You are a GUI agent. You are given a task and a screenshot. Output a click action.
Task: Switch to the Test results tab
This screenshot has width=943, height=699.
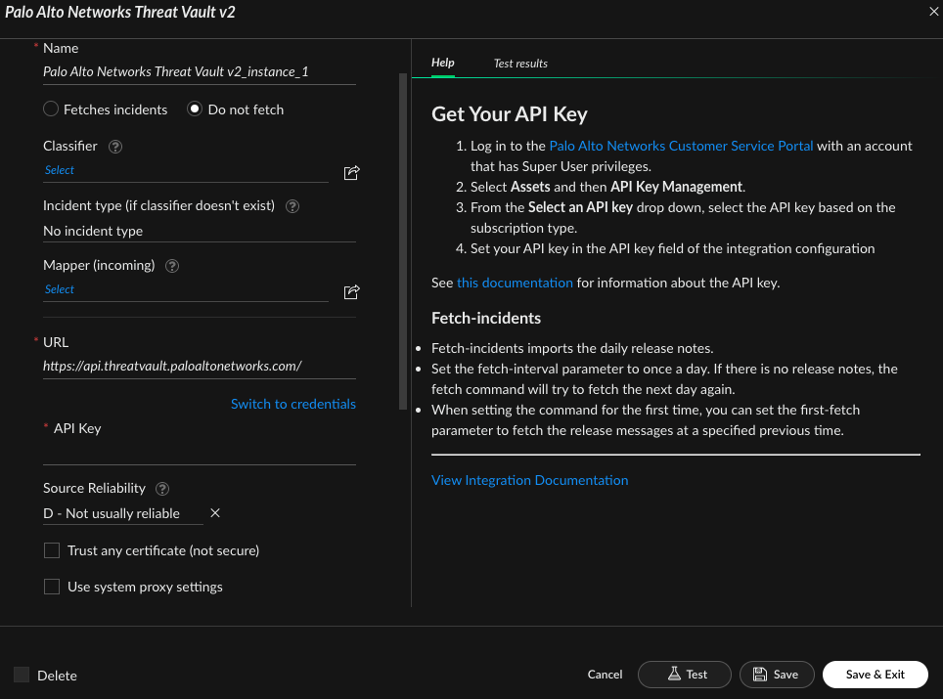click(x=520, y=64)
